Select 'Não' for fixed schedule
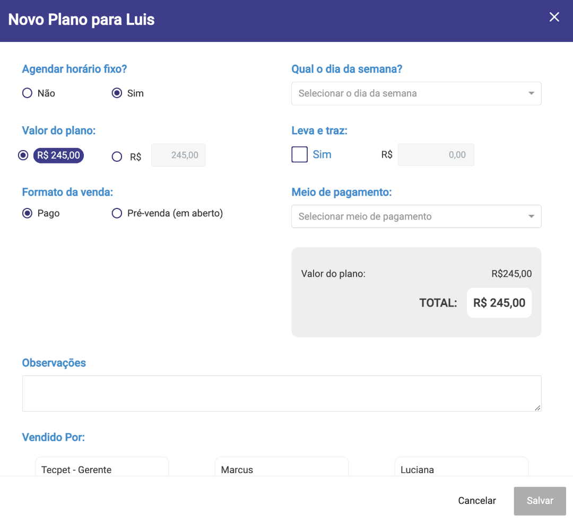Viewport: 573px width, 524px height. [28, 93]
